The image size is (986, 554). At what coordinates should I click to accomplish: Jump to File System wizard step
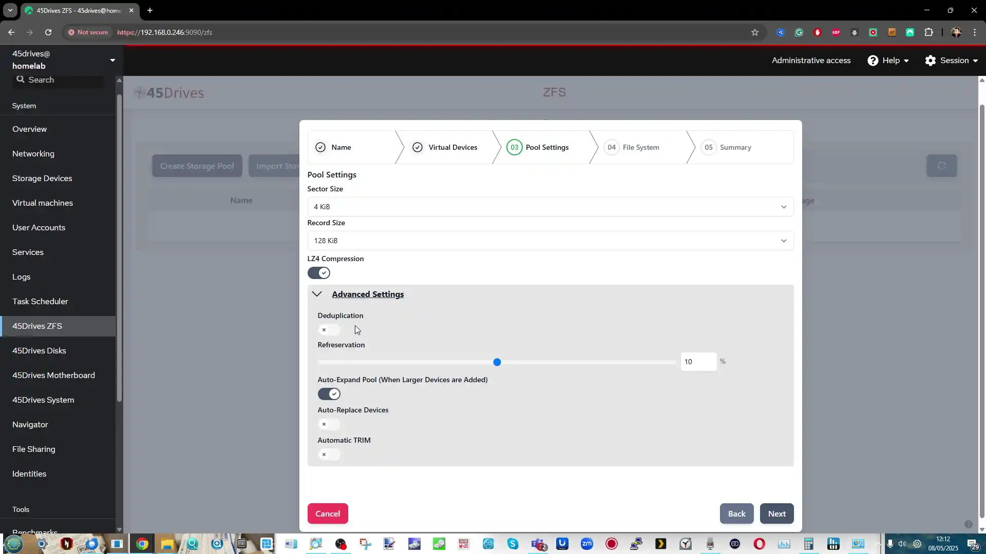[641, 147]
